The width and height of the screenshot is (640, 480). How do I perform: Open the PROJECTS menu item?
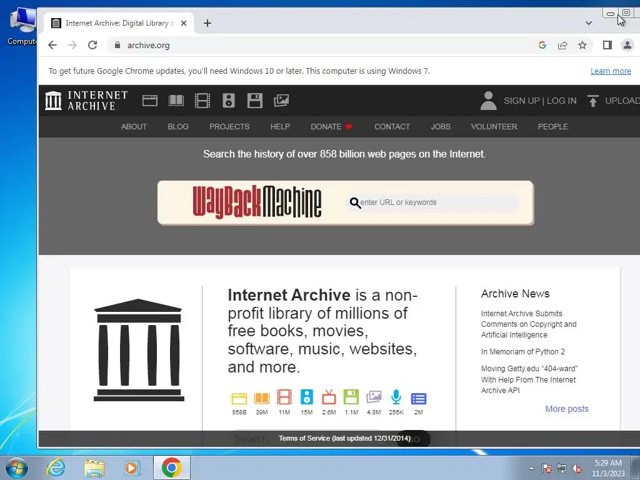pyautogui.click(x=229, y=126)
